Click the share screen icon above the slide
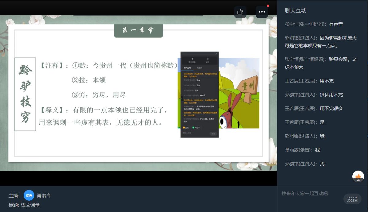368x212 pixels. click(240, 12)
